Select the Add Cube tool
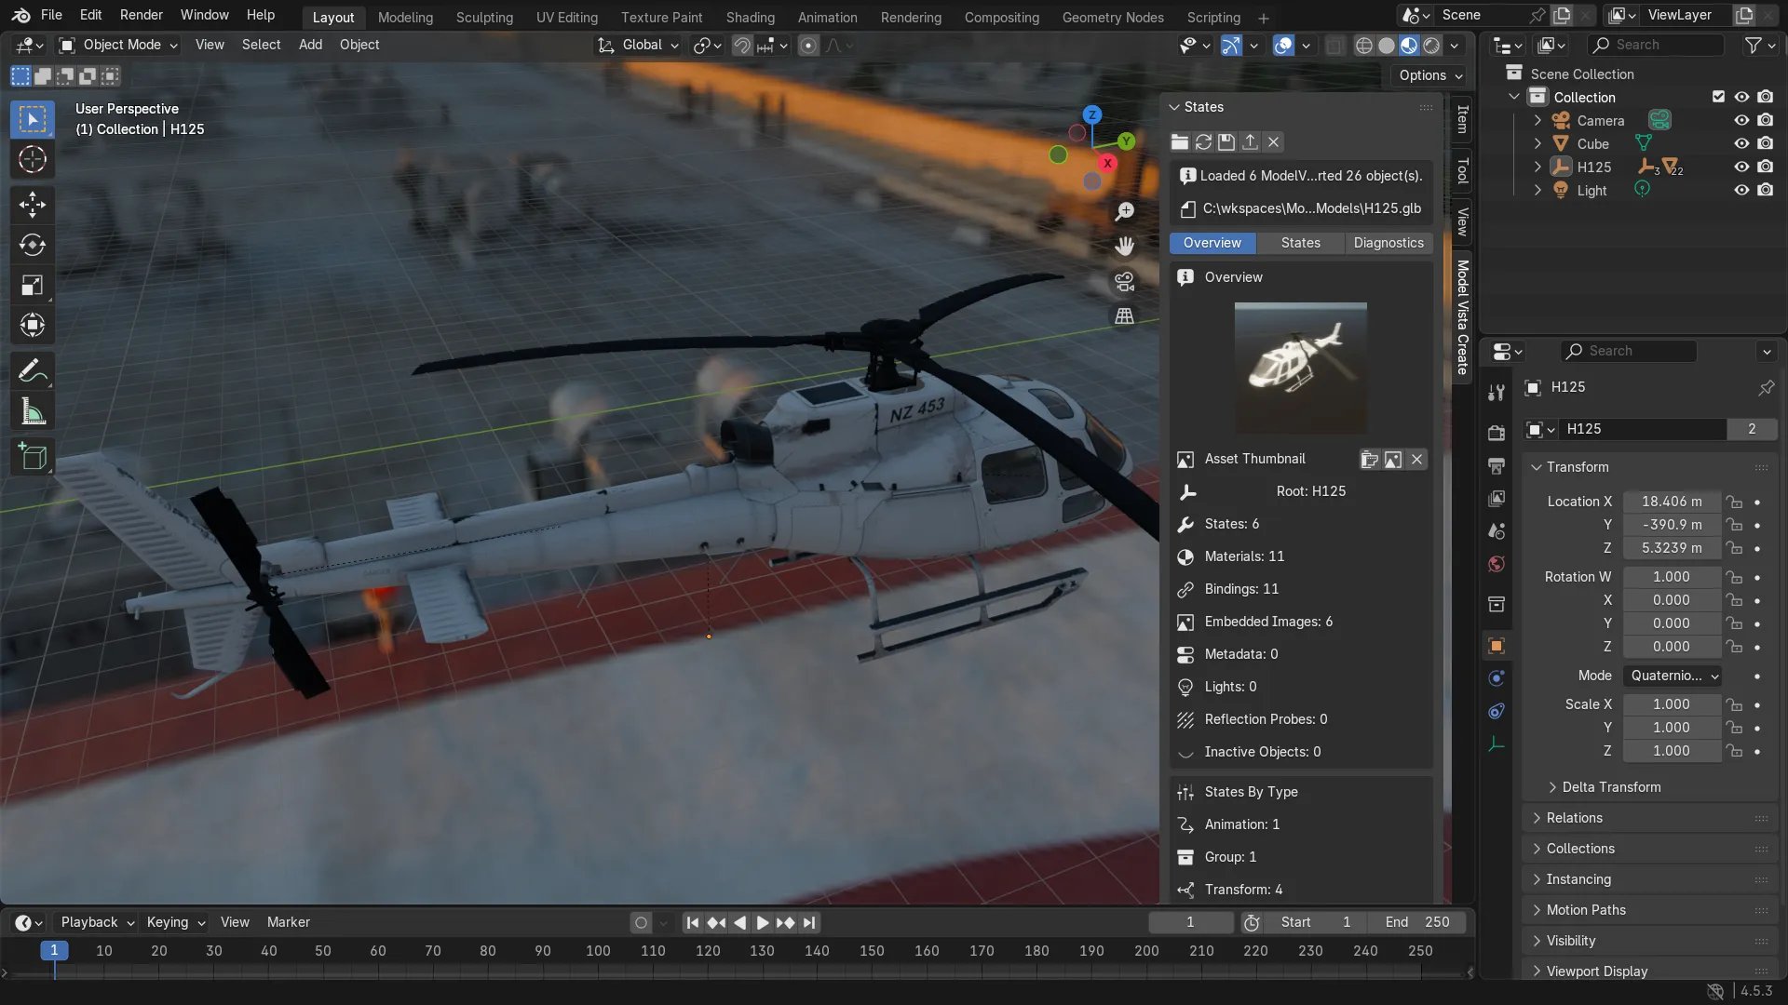1788x1005 pixels. click(33, 457)
